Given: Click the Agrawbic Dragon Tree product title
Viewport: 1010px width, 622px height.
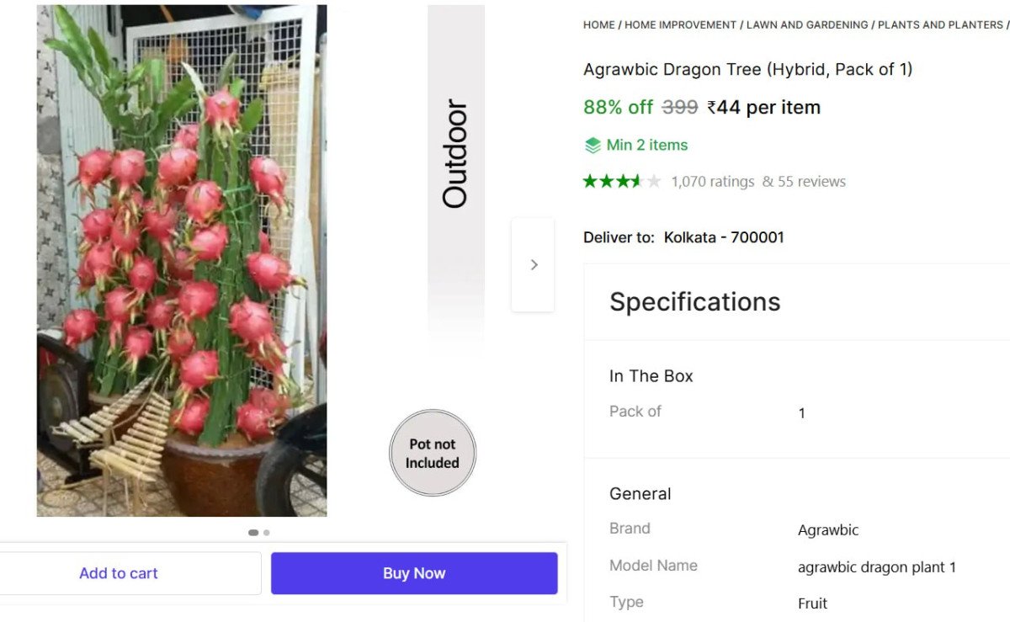Looking at the screenshot, I should click(x=747, y=70).
